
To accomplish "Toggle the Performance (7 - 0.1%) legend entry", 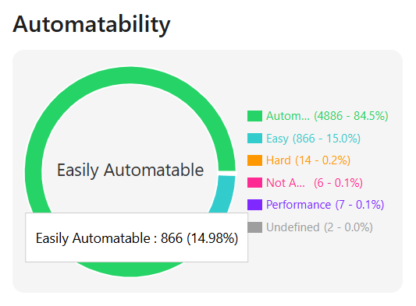I will pos(325,205).
